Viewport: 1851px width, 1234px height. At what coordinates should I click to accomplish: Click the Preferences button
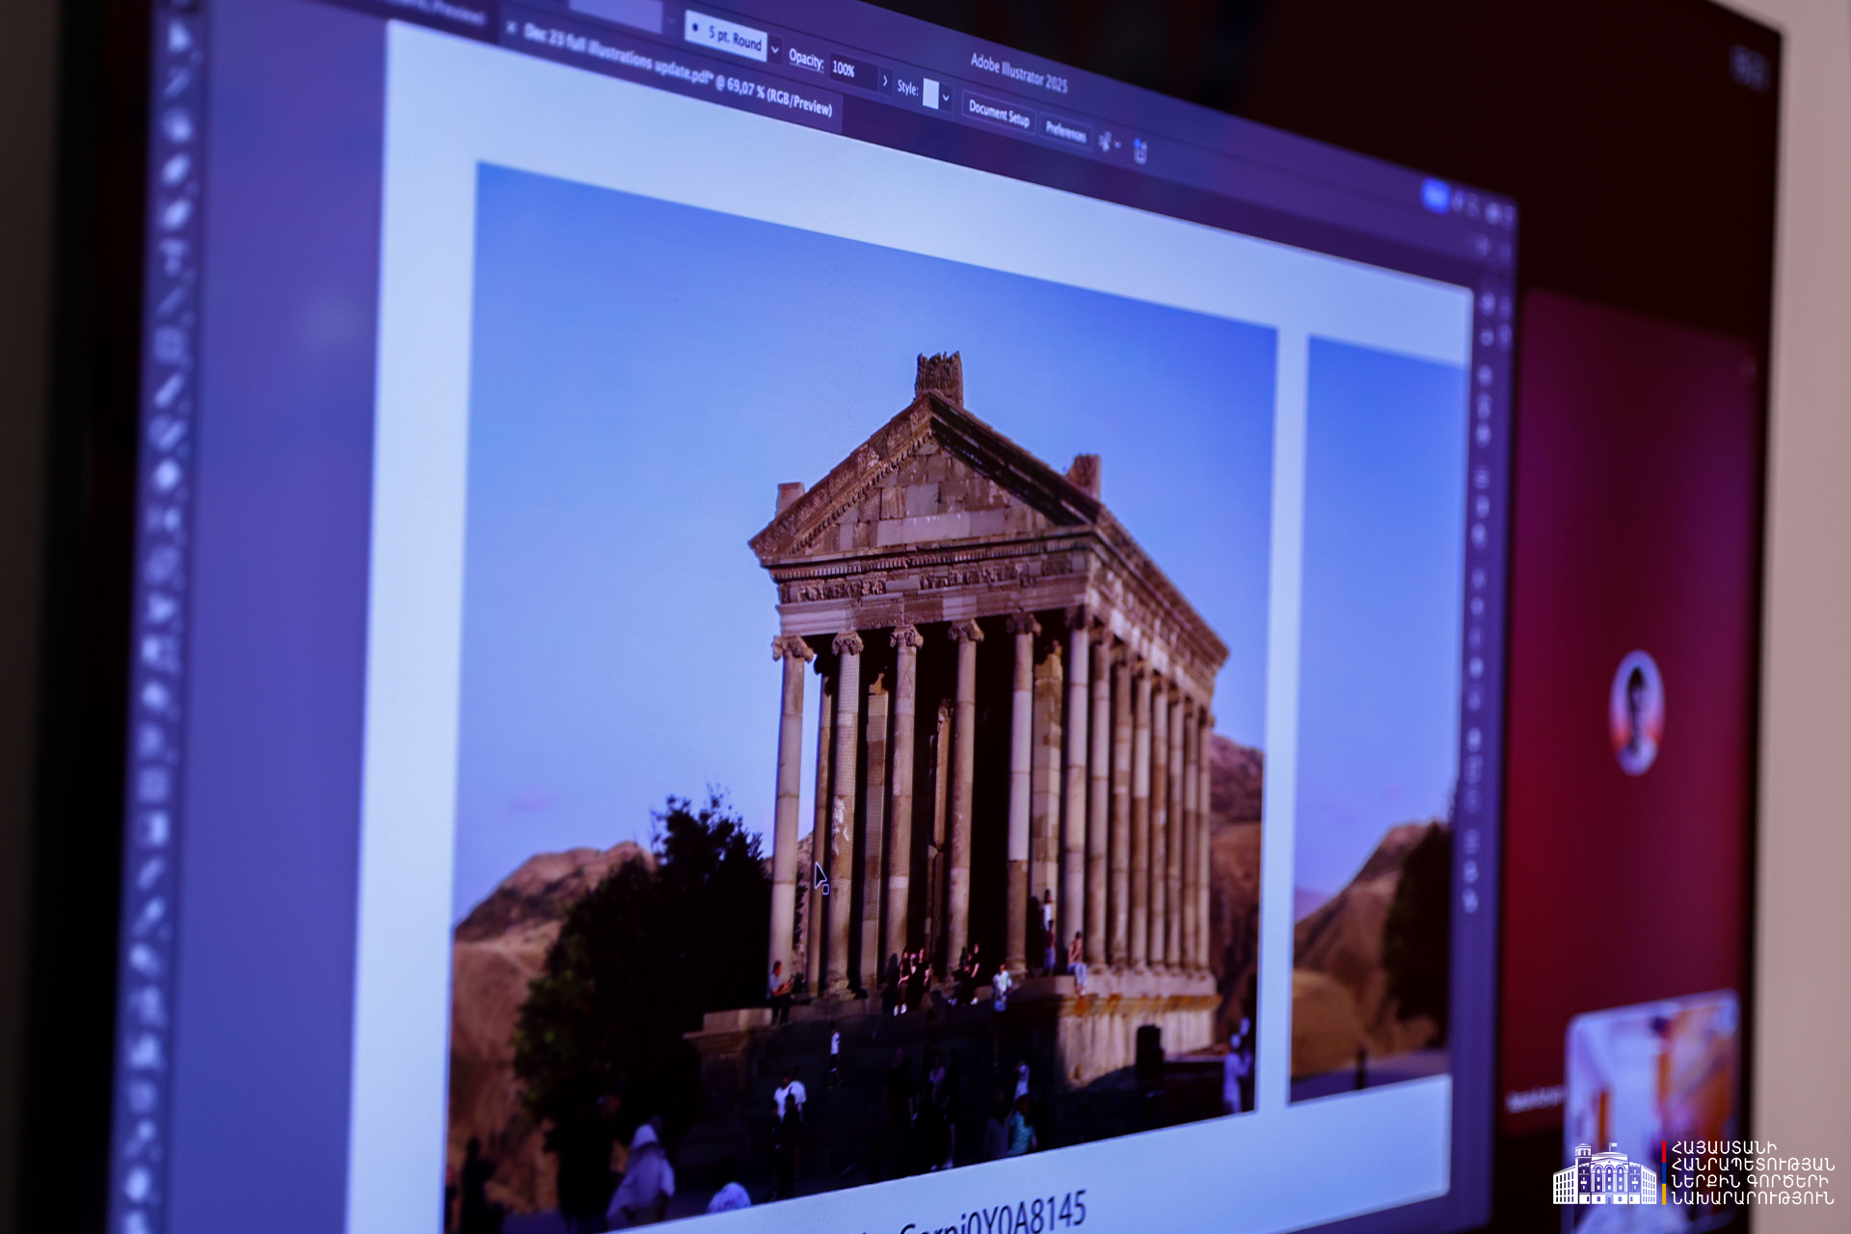(x=1065, y=131)
